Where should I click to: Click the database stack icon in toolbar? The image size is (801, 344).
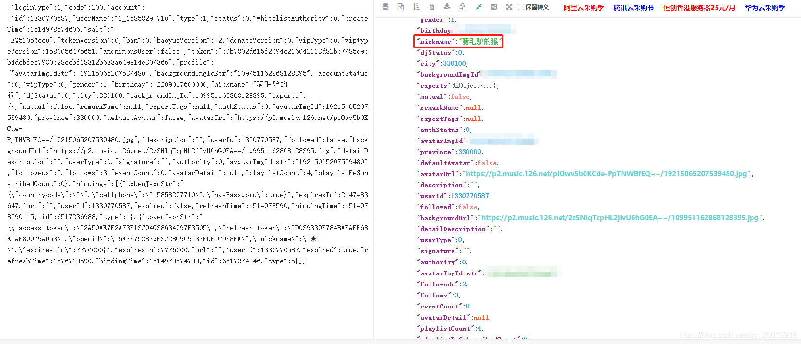[x=385, y=7]
